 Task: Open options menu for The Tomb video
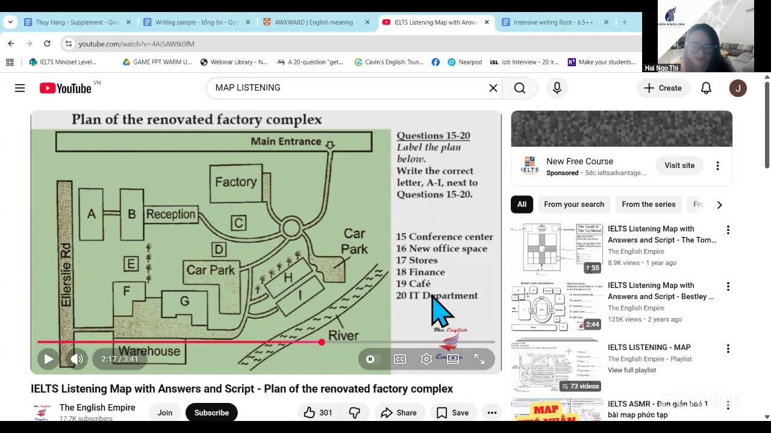click(x=728, y=230)
